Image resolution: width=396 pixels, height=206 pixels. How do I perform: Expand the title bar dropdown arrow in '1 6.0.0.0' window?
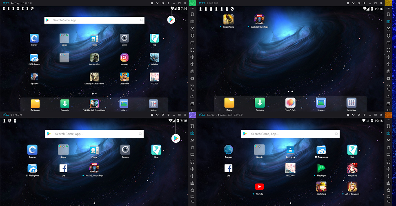(353, 3)
